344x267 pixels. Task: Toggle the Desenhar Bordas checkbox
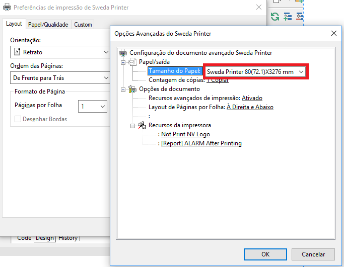pos(18,119)
